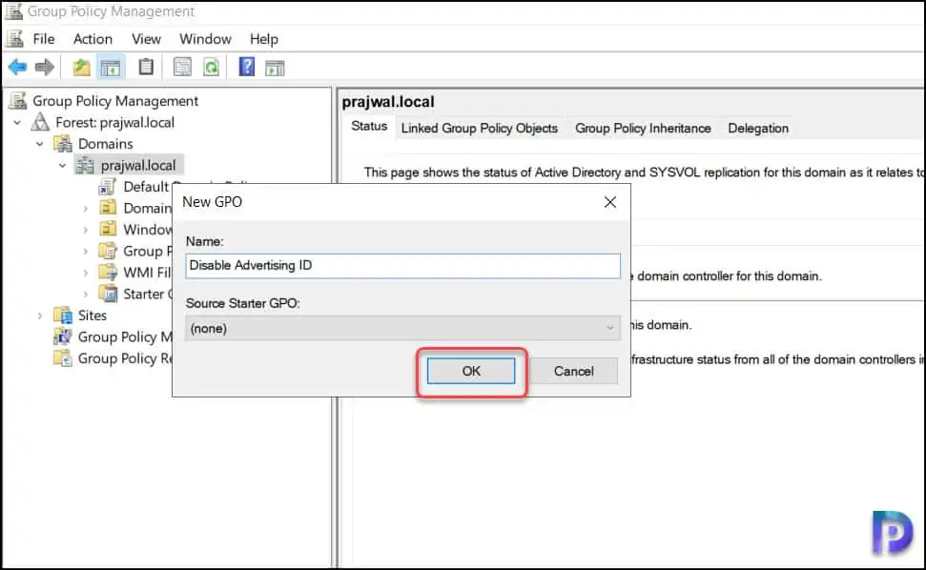Click the Starter GPOs folder icon

click(x=108, y=294)
